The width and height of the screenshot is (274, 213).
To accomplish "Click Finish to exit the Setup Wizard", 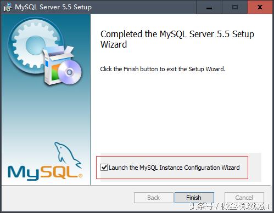I will point(194,198).
